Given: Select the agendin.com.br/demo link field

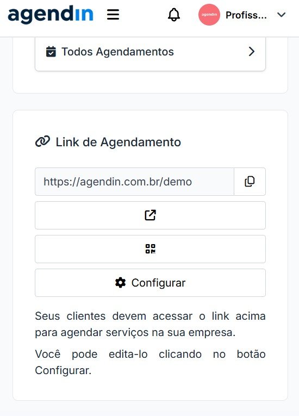Looking at the screenshot, I should (x=134, y=182).
